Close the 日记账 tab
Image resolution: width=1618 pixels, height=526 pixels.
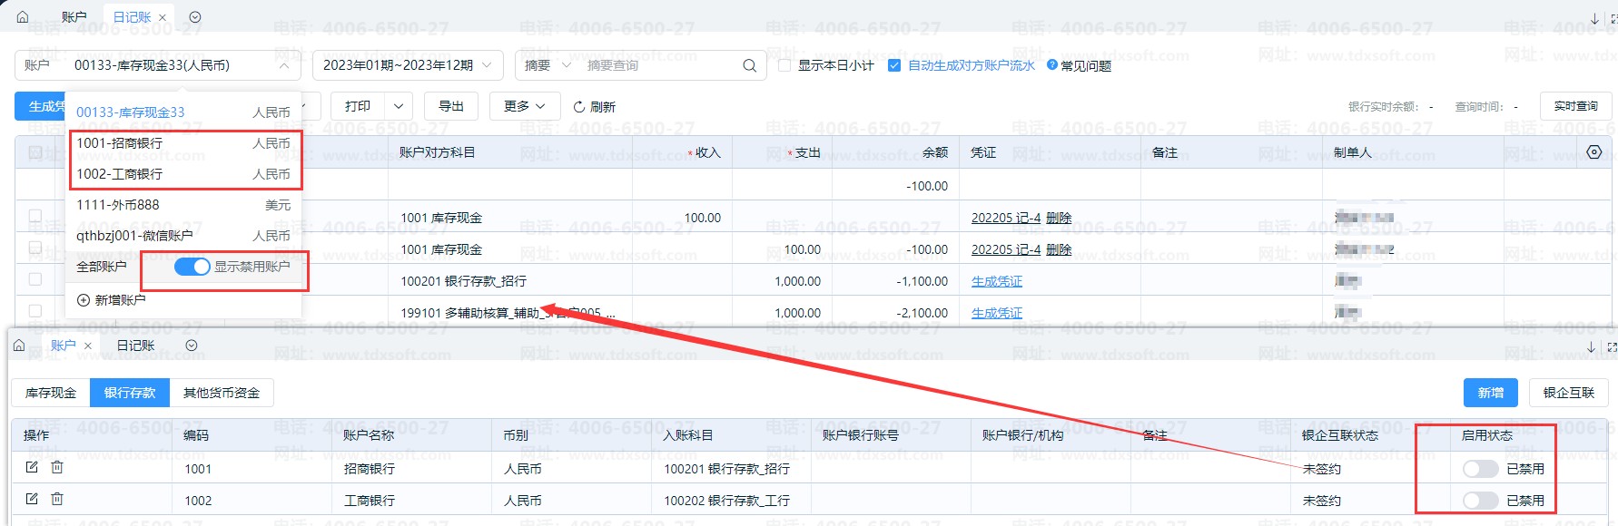pyautogui.click(x=163, y=17)
